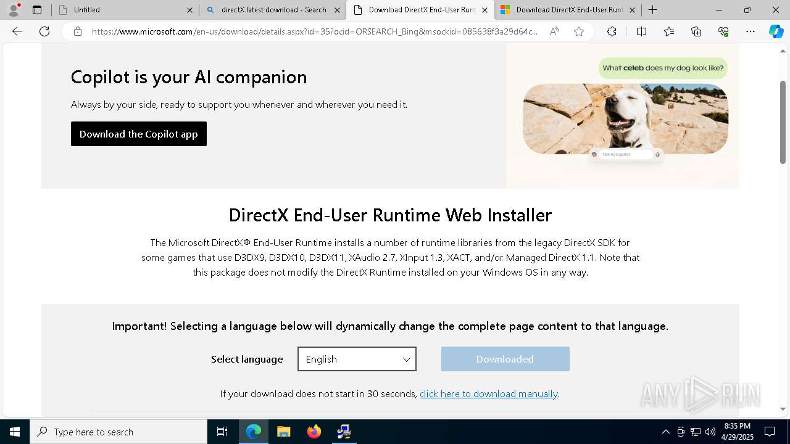Open the clock showing 8:35 PM
Image resolution: width=790 pixels, height=444 pixels.
tap(737, 432)
